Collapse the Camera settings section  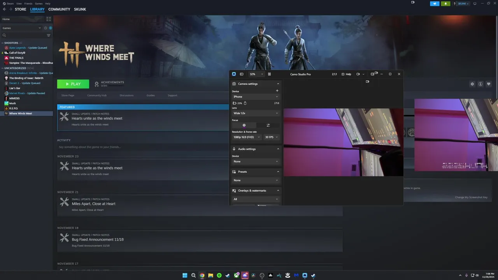[x=278, y=84]
